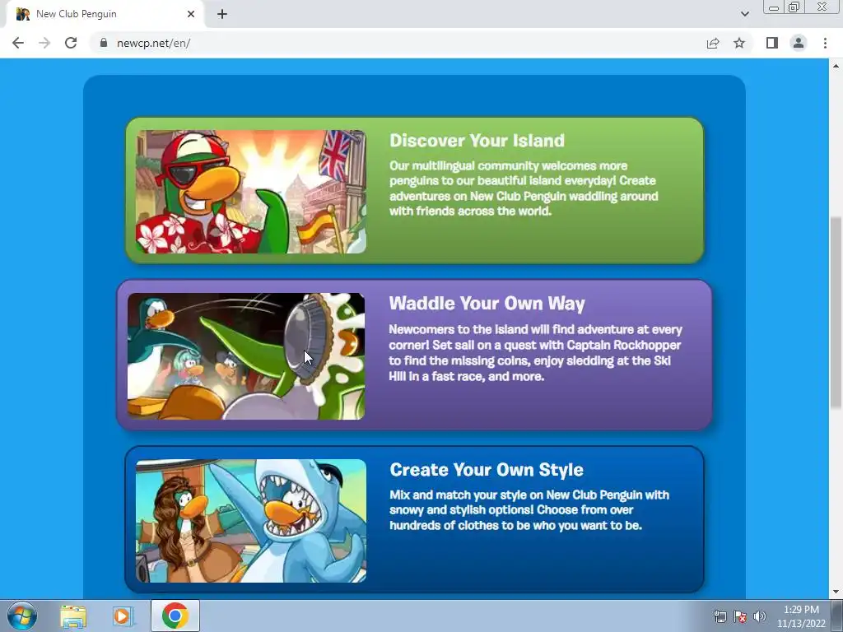843x632 pixels.
Task: Open Chrome side panel
Action: [772, 43]
